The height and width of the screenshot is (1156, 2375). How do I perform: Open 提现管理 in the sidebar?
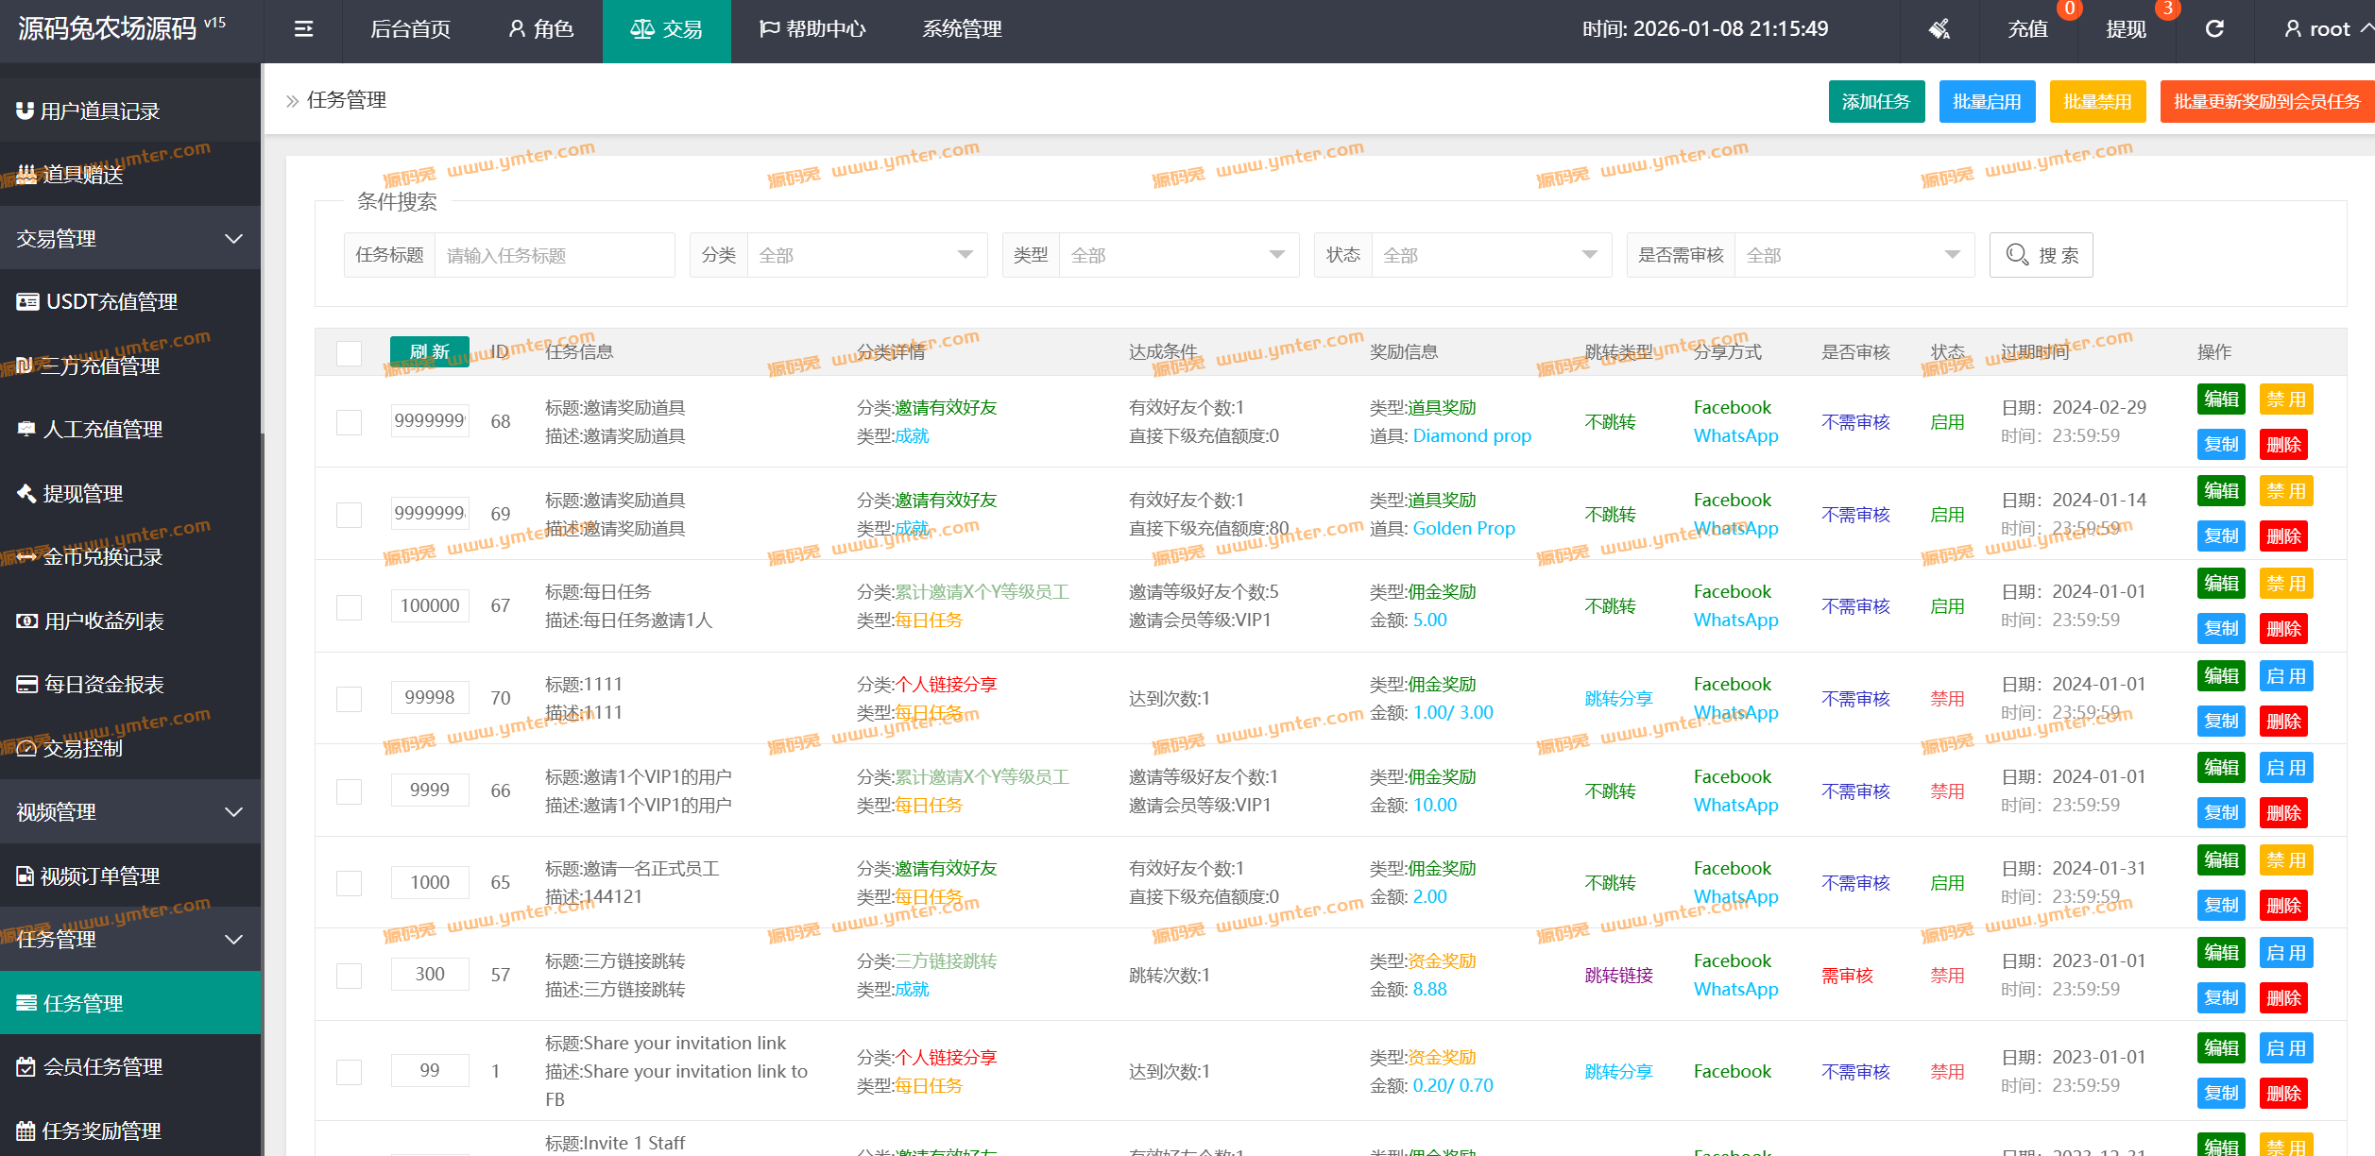pos(83,493)
